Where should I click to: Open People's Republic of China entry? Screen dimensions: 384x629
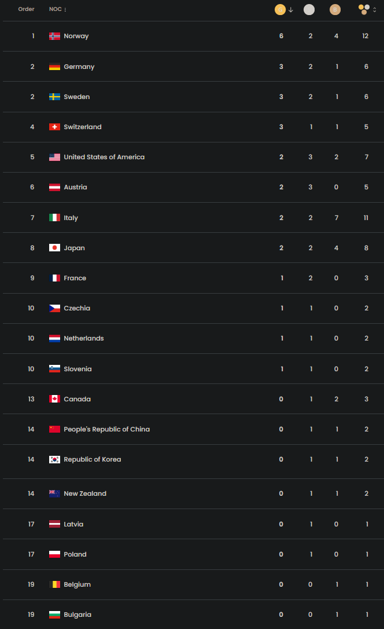coord(106,429)
